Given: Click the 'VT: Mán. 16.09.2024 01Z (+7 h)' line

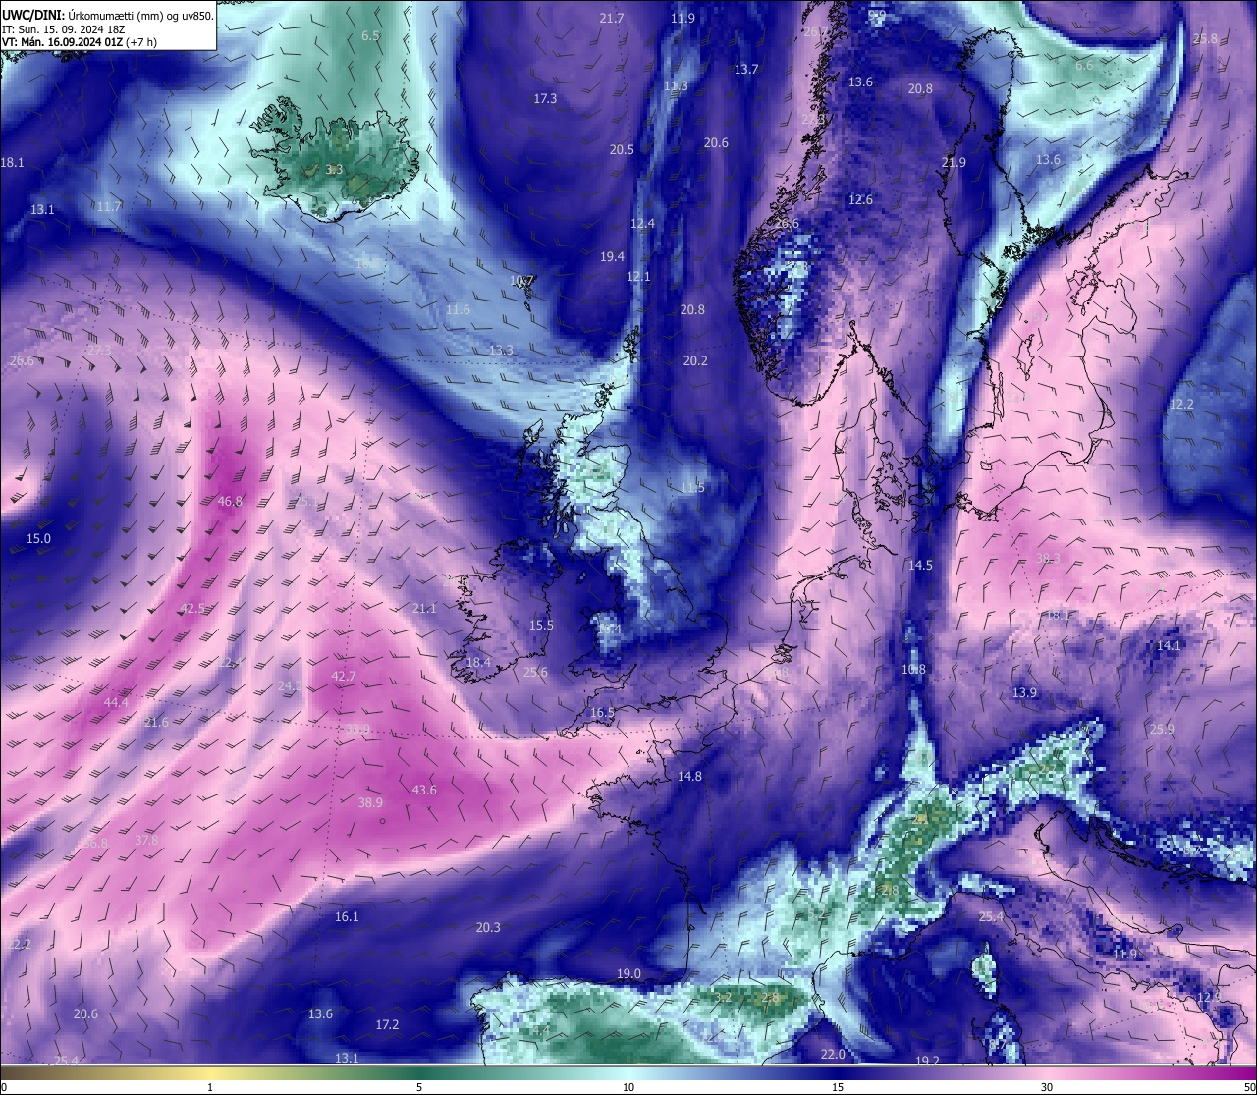Looking at the screenshot, I should (80, 42).
